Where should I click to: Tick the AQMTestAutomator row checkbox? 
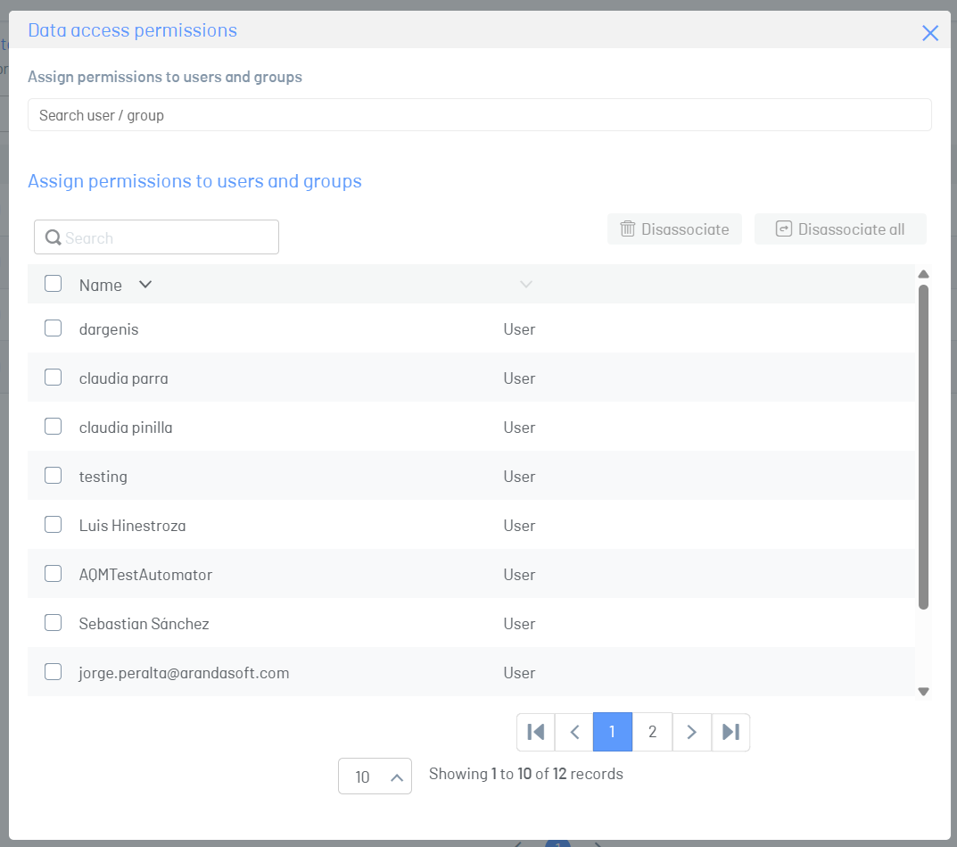tap(54, 573)
